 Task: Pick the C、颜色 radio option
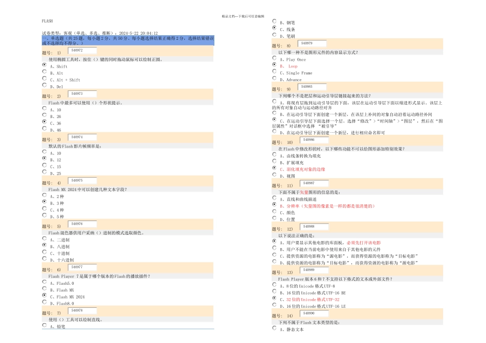tap(274, 211)
